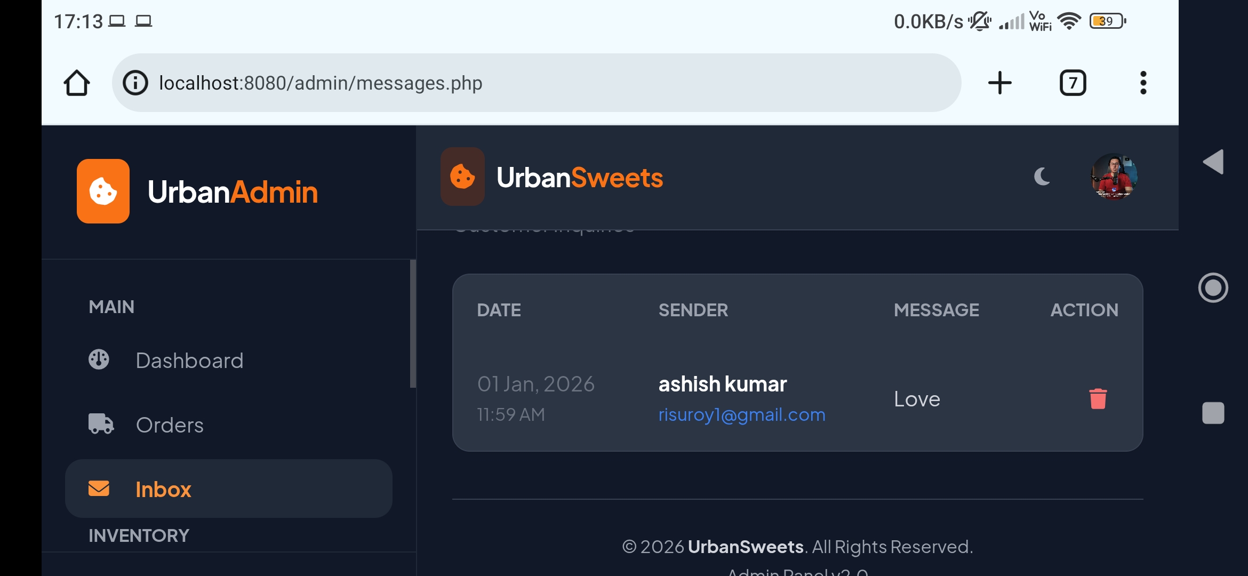Click the UrbanAdmin cookie logo icon
Screen dimensions: 1248x576
pyautogui.click(x=103, y=191)
